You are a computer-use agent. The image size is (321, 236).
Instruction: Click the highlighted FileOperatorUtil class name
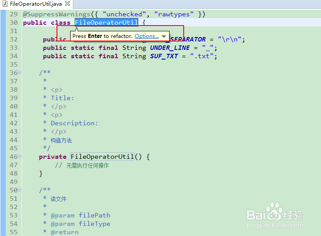click(106, 22)
